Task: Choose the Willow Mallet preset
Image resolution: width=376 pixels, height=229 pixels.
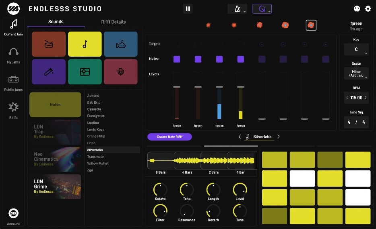Action: click(98, 164)
